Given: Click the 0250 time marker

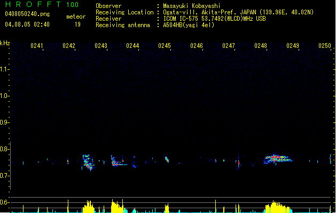Looking at the screenshot, I should [x=325, y=46].
